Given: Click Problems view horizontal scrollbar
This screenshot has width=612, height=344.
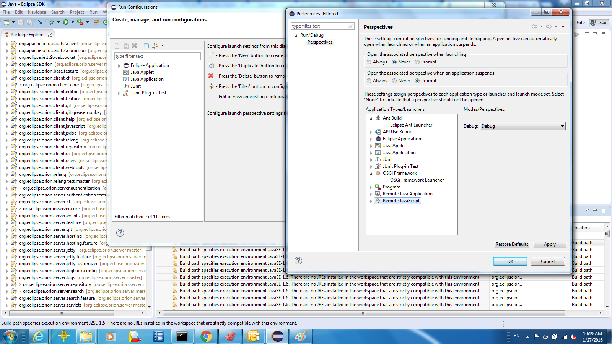Looking at the screenshot, I should (x=363, y=313).
